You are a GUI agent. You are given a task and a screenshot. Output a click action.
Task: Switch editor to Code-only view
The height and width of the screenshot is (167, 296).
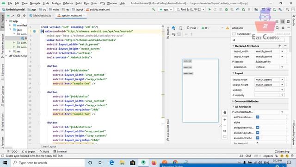point(277,22)
